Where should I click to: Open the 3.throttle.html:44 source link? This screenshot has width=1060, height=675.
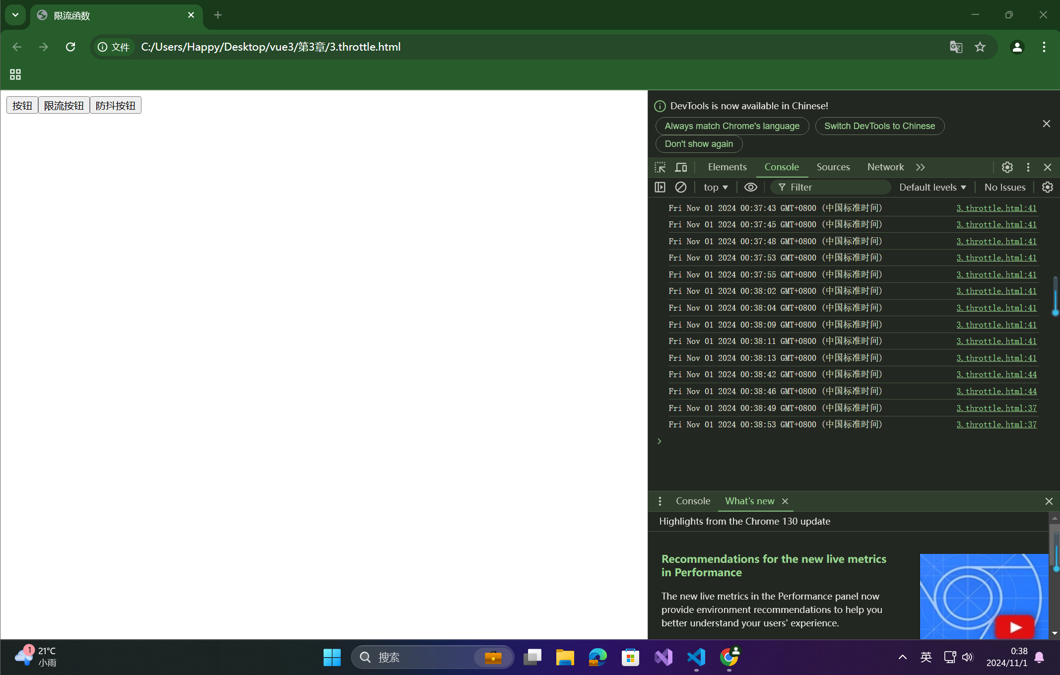pos(996,375)
